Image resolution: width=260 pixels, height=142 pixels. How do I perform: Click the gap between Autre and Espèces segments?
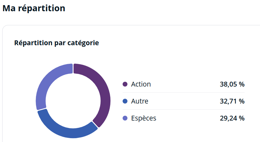pyautogui.click(x=42, y=109)
